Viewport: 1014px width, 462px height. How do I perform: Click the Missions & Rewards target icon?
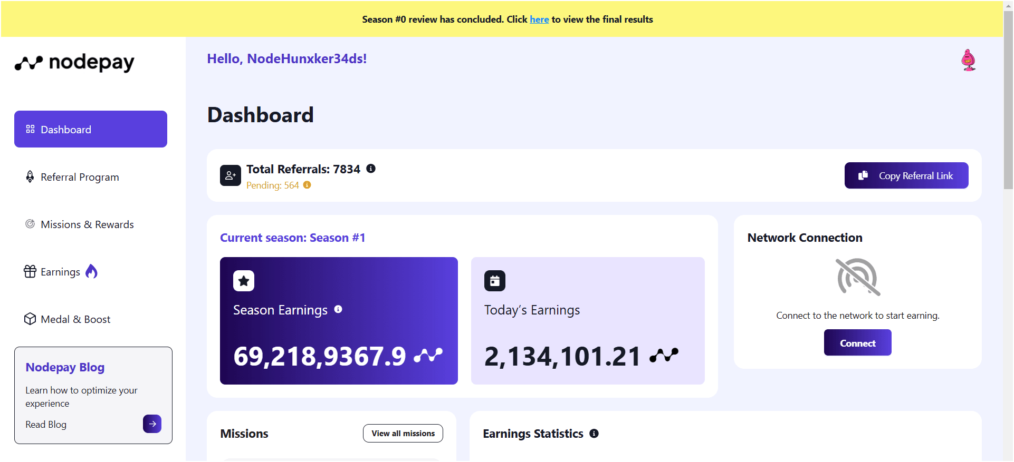pos(30,224)
